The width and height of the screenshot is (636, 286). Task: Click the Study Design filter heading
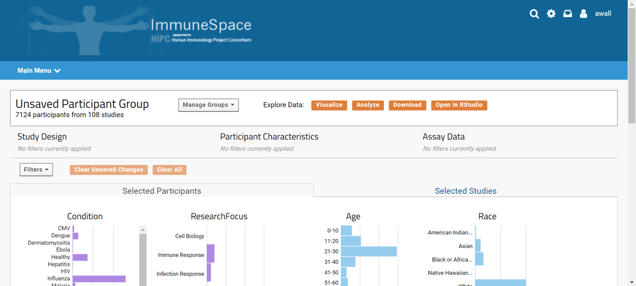tap(42, 136)
